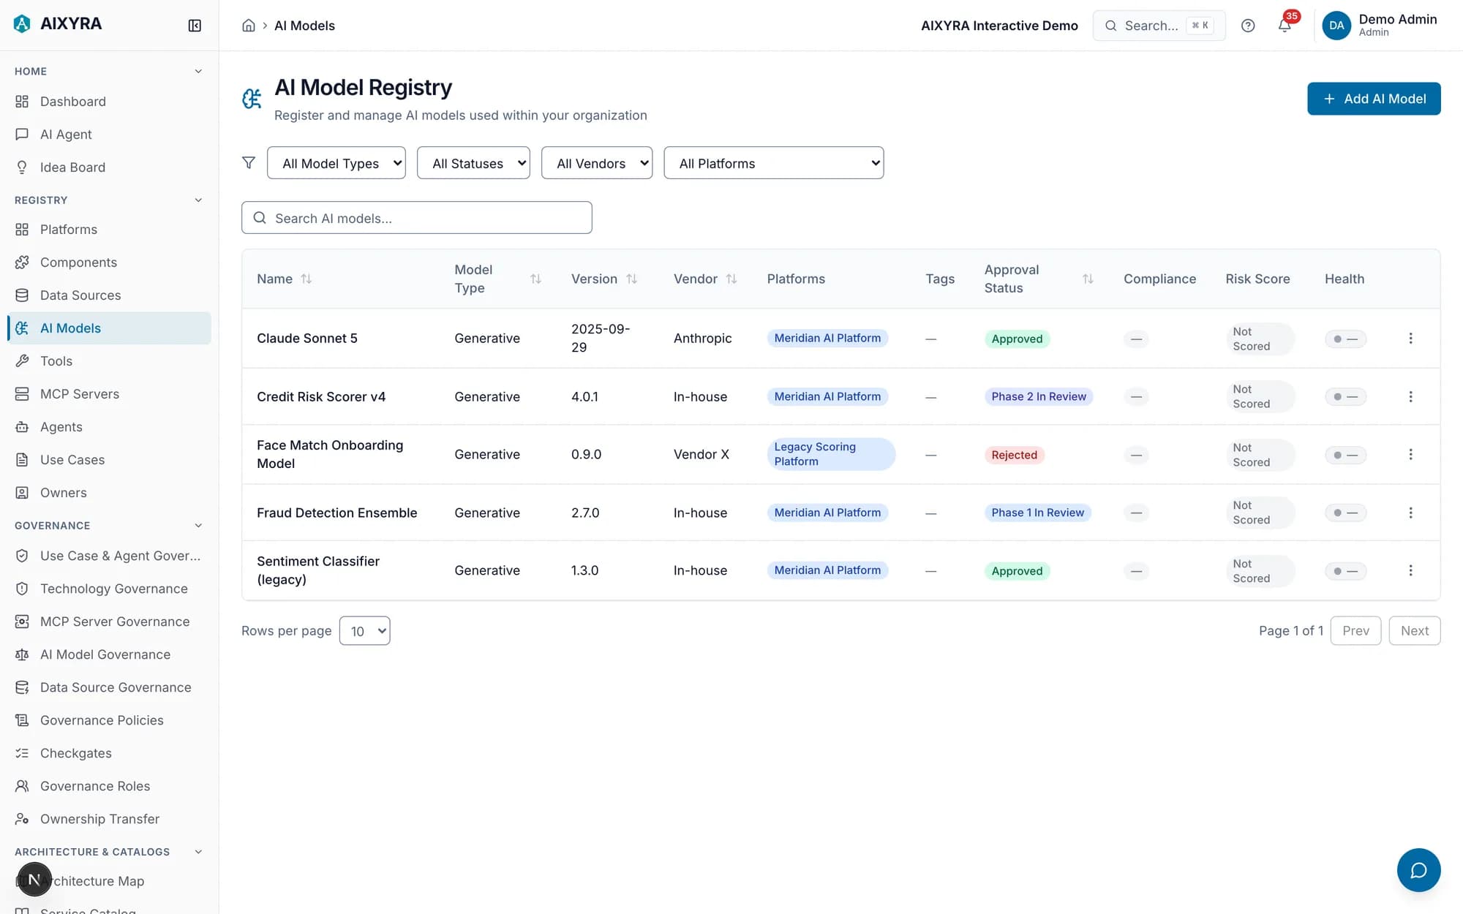1463x914 pixels.
Task: Go to Components in sidebar
Action: 109,263
